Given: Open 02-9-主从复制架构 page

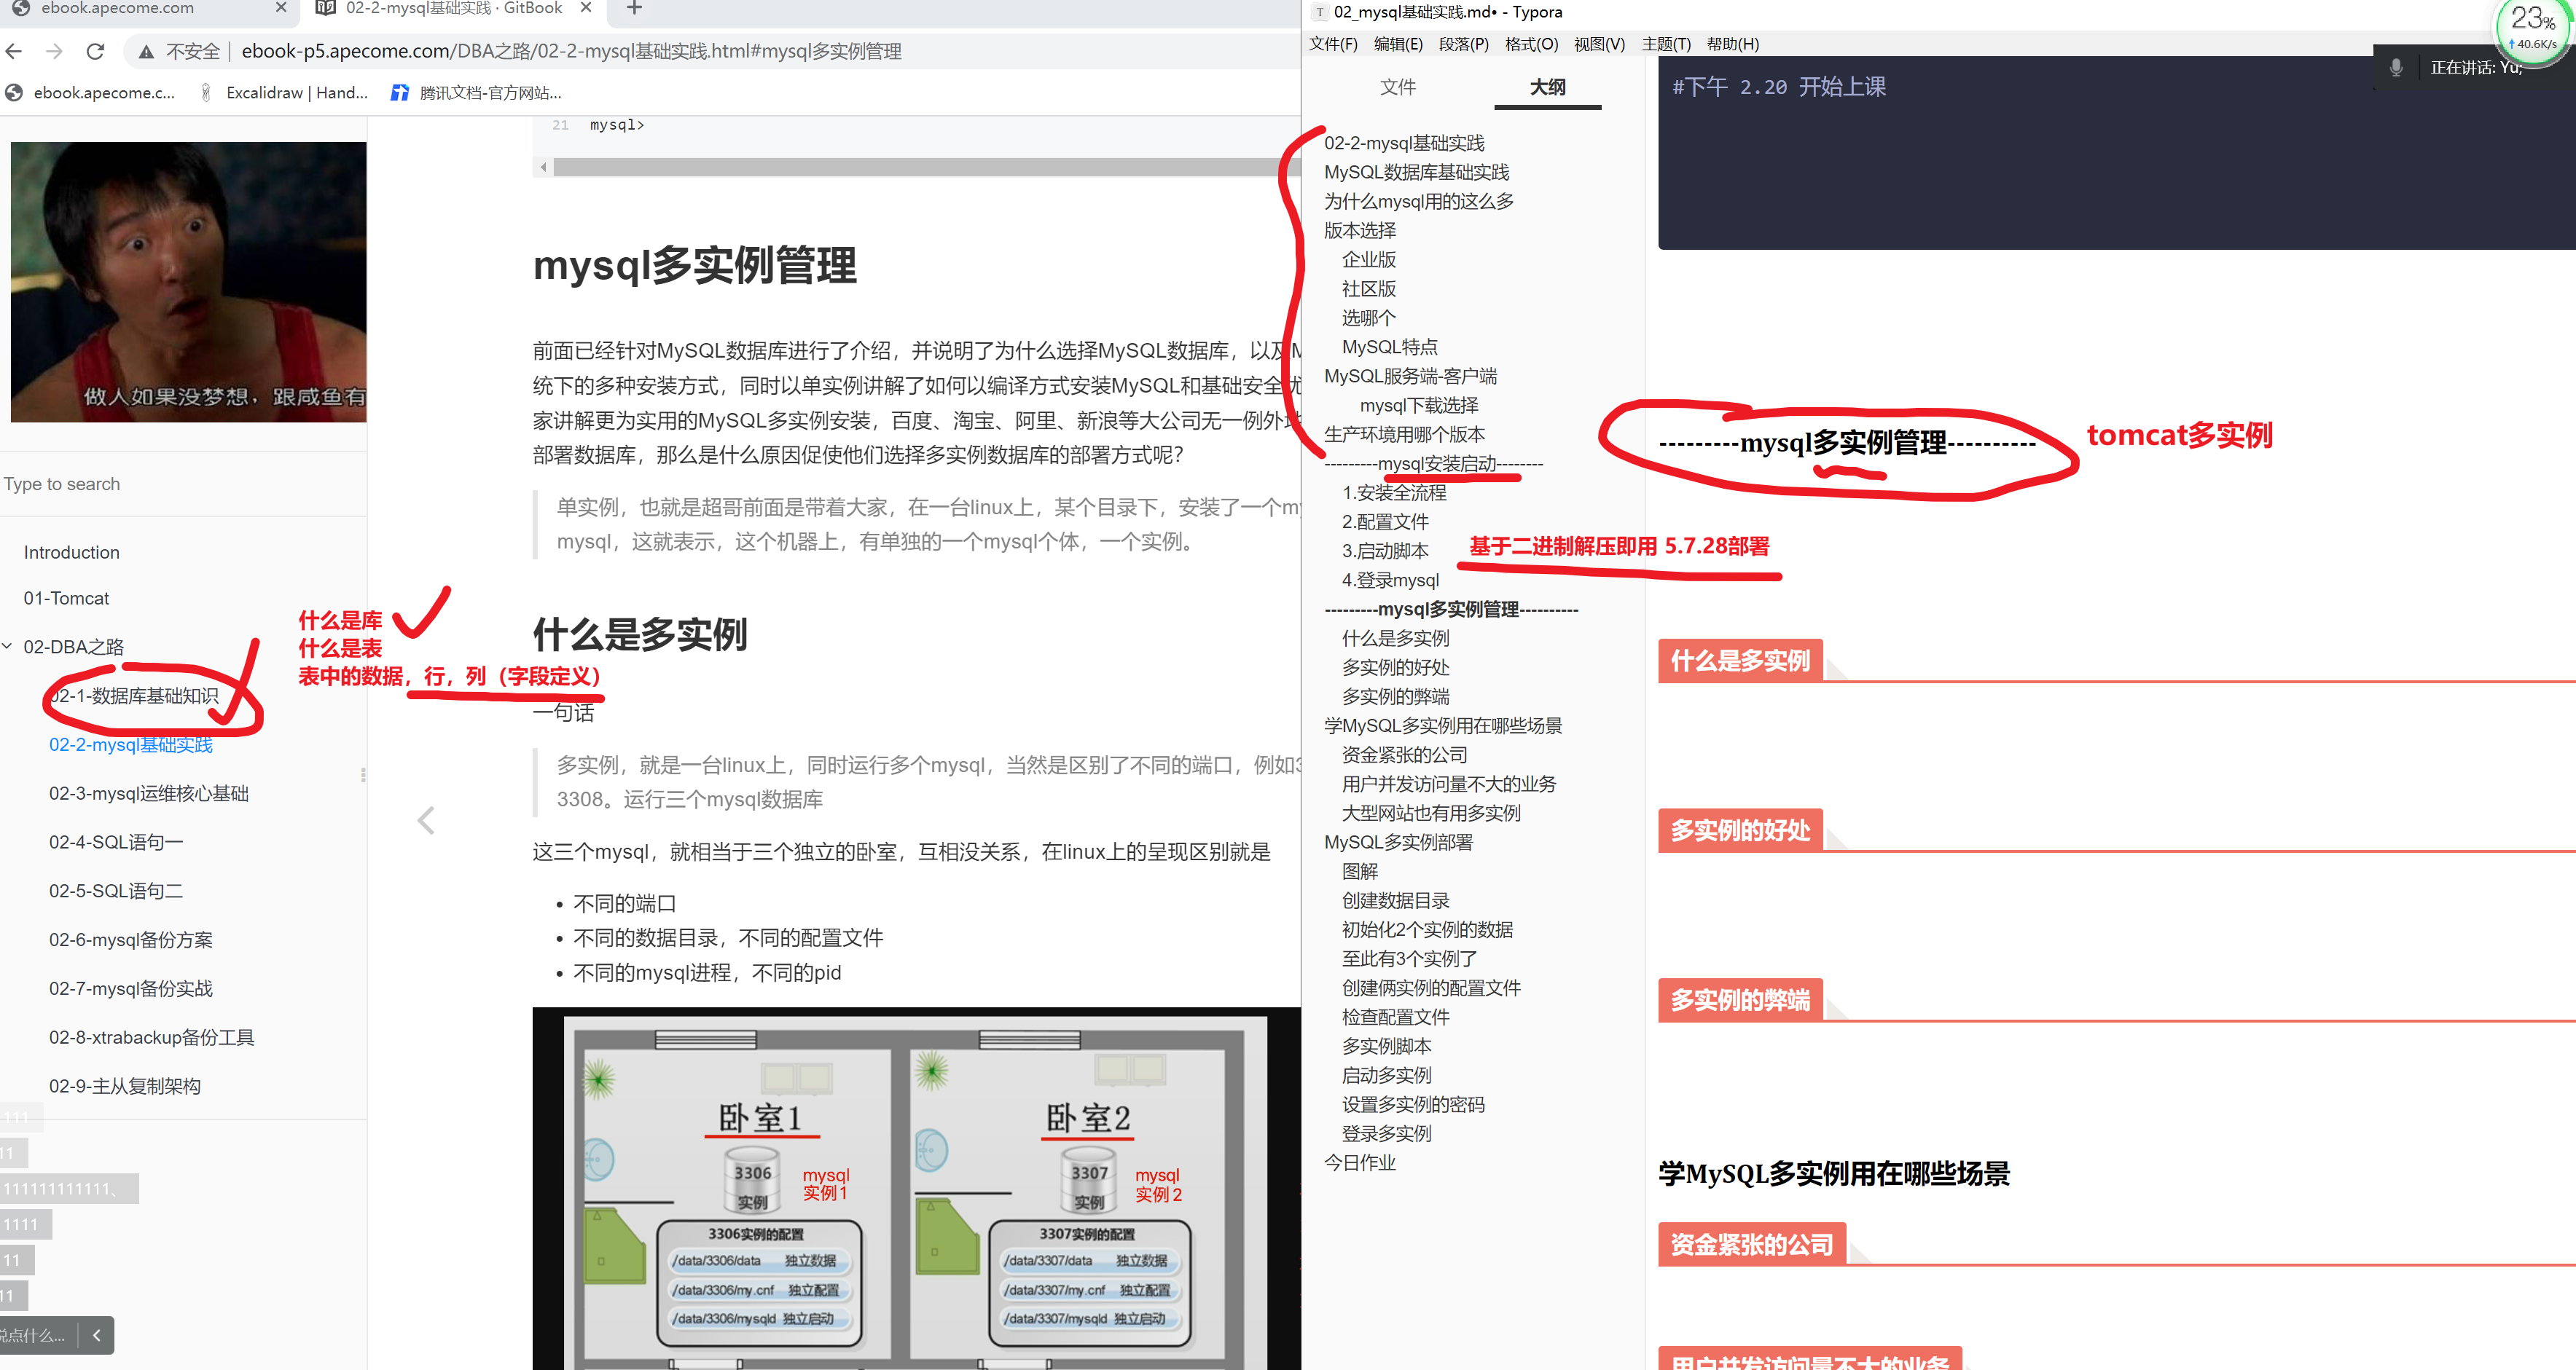Looking at the screenshot, I should click(x=125, y=1087).
